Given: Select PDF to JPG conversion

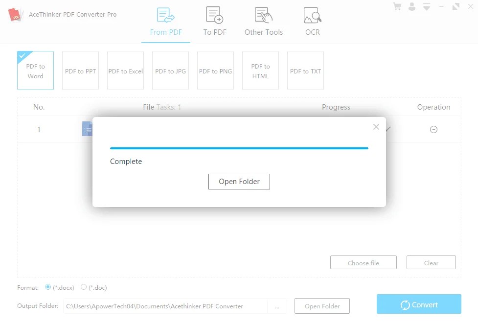Looking at the screenshot, I should (x=170, y=70).
